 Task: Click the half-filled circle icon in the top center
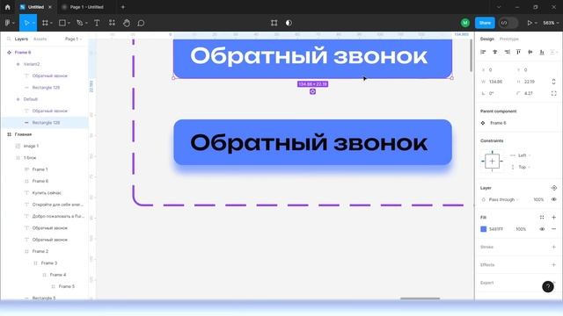[289, 23]
